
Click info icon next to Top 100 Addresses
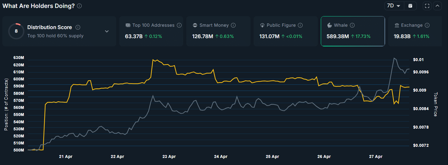(179, 25)
